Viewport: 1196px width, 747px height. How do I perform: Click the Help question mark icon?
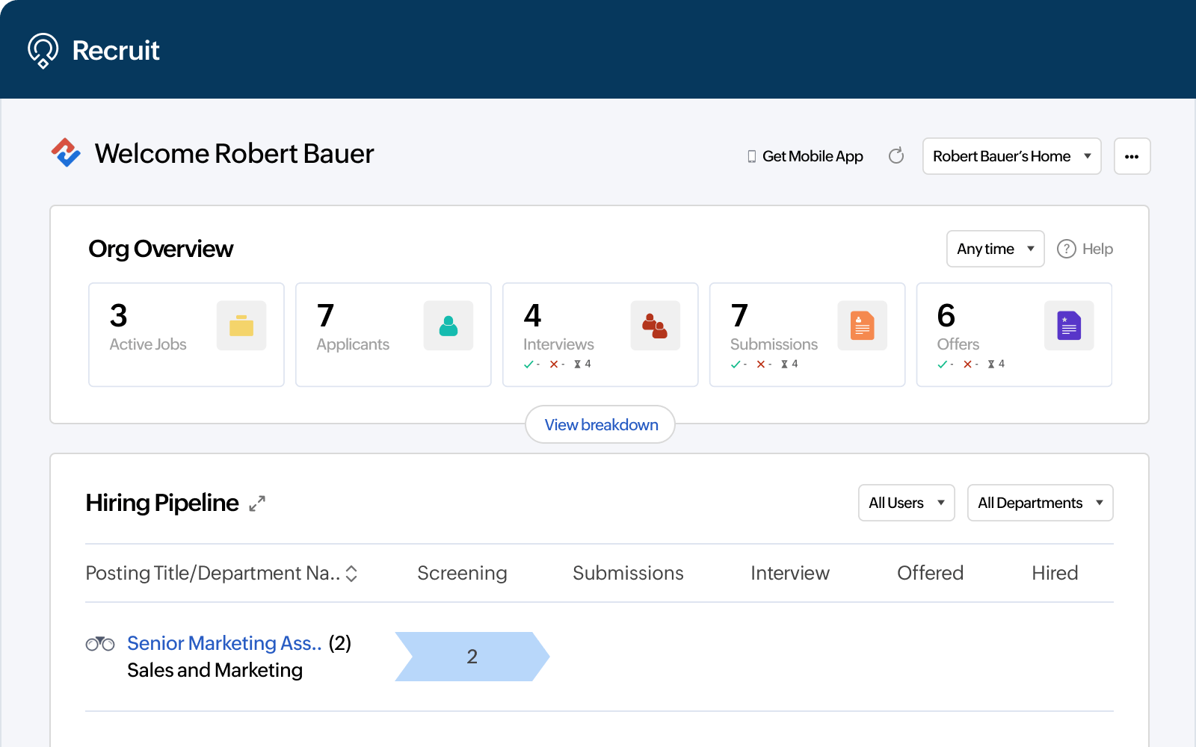tap(1067, 249)
